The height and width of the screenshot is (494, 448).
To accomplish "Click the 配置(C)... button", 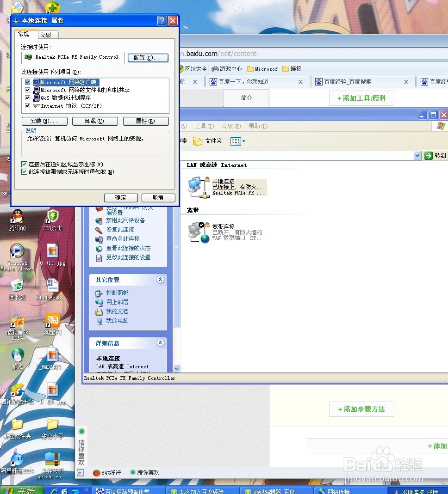I will 148,58.
